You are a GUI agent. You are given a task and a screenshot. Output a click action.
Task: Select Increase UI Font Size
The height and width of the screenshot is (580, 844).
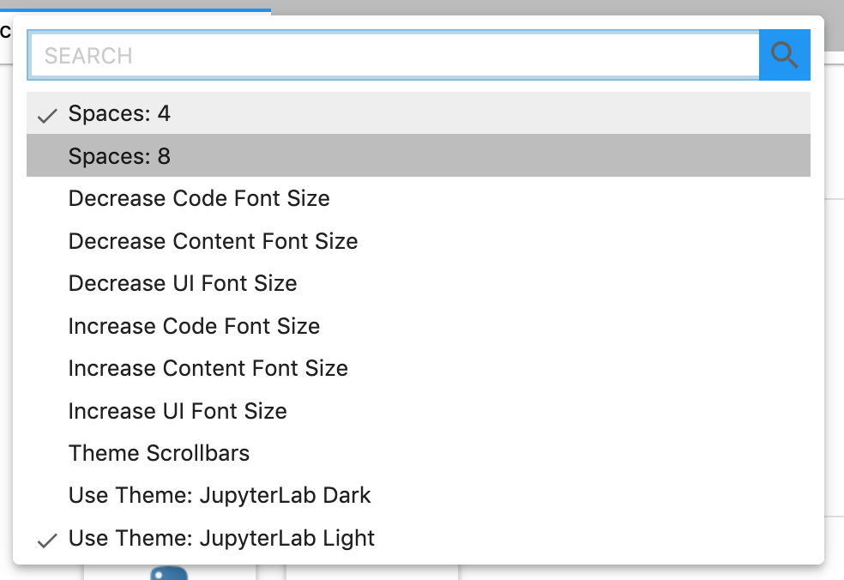[x=178, y=411]
